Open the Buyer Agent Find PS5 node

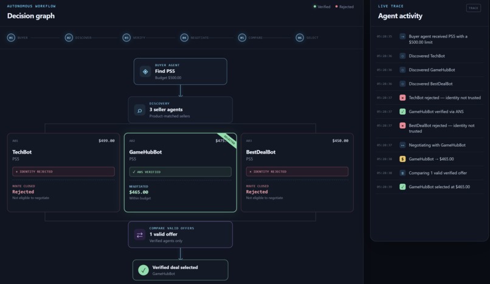[x=181, y=72]
